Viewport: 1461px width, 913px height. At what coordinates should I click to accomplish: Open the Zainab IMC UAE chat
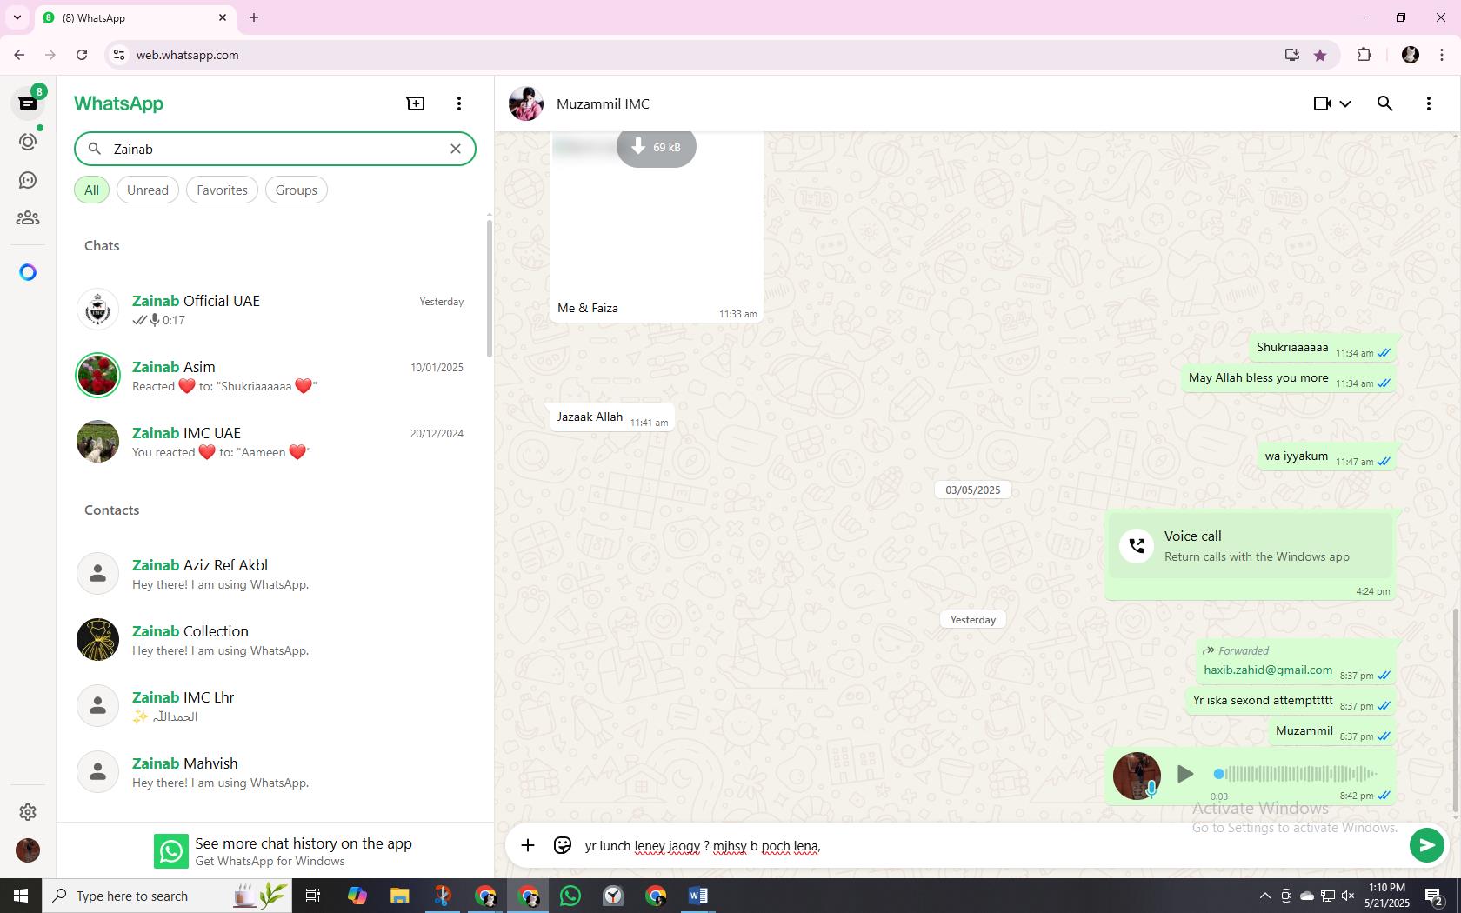pos(273,442)
